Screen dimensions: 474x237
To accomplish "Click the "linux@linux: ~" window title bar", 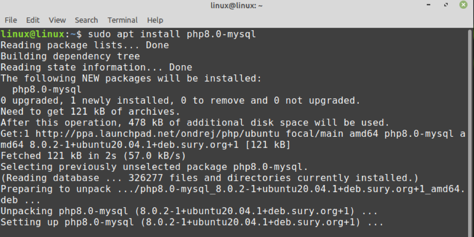I will pos(237,6).
